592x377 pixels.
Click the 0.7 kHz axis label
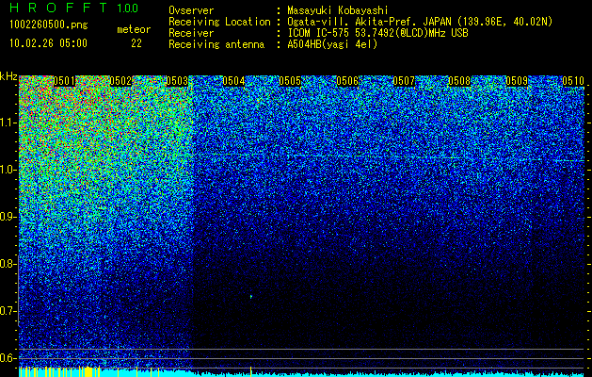[8, 311]
